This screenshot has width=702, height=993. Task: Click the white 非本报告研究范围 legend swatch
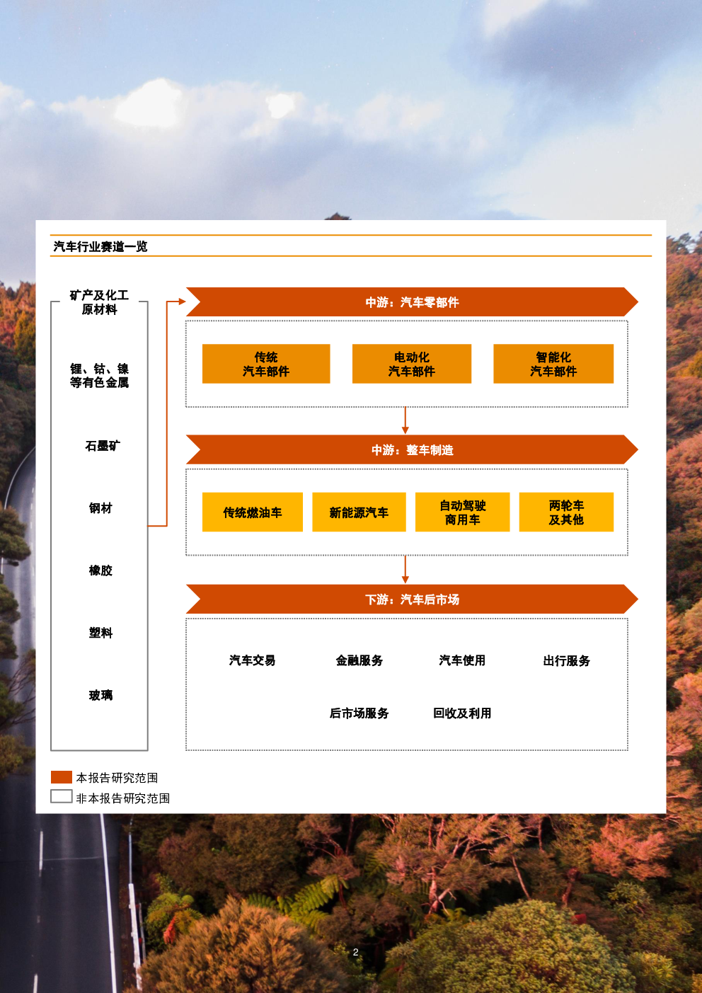62,797
